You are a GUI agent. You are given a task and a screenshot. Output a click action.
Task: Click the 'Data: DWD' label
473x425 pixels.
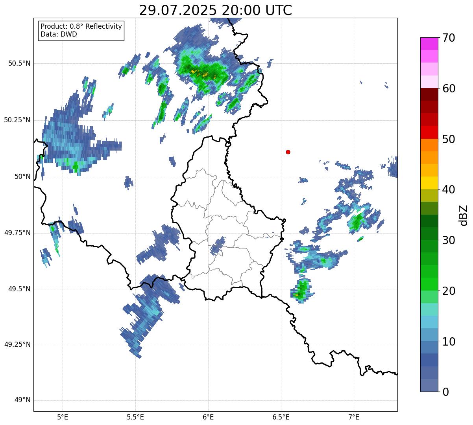pos(59,34)
